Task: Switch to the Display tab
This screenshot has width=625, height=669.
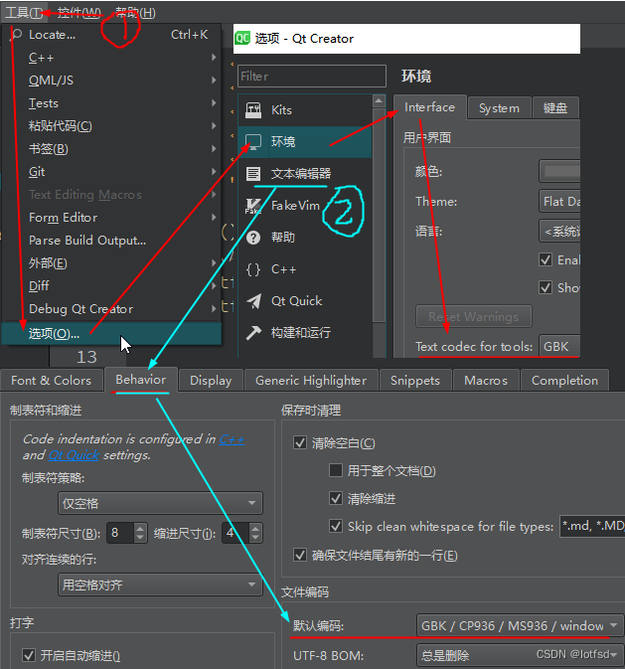Action: 211,380
